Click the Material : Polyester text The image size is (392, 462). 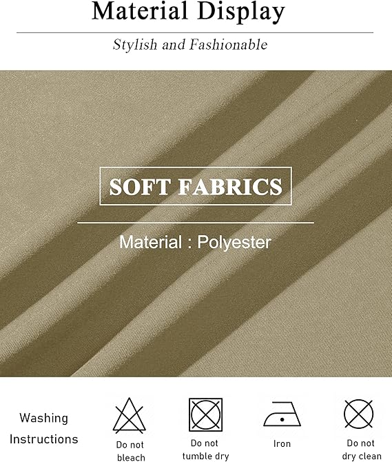click(195, 242)
